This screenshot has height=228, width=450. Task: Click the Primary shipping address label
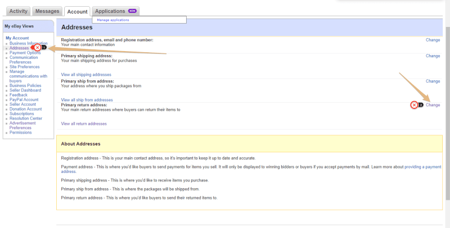pyautogui.click(x=87, y=56)
